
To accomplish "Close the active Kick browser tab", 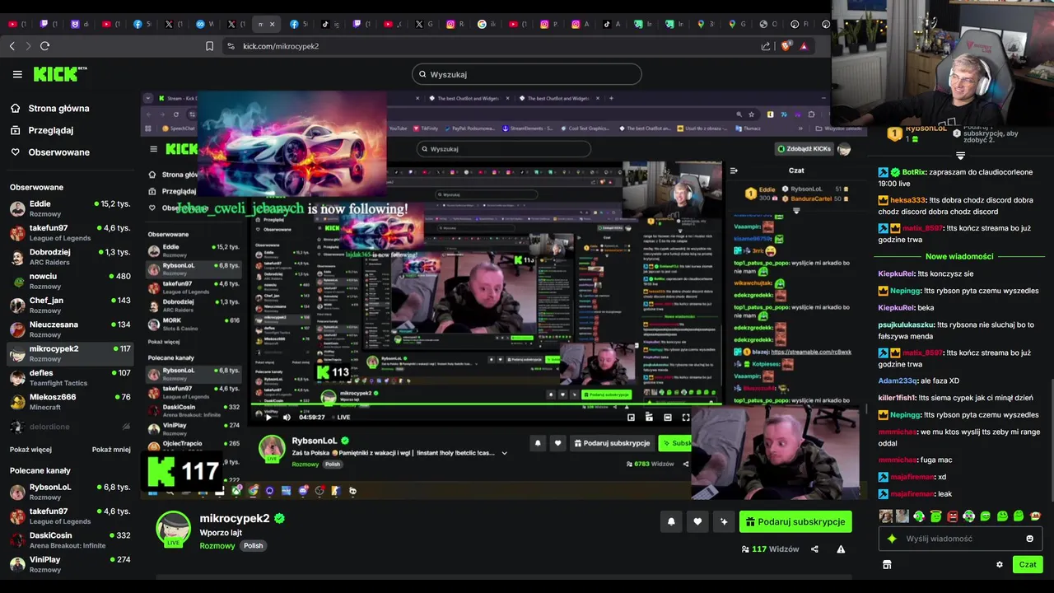I will (272, 24).
